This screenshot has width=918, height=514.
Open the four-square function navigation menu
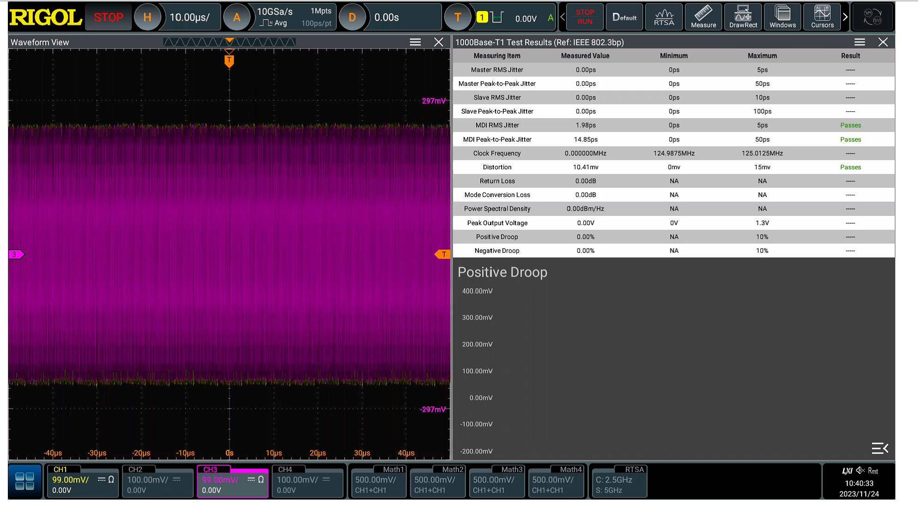point(25,481)
